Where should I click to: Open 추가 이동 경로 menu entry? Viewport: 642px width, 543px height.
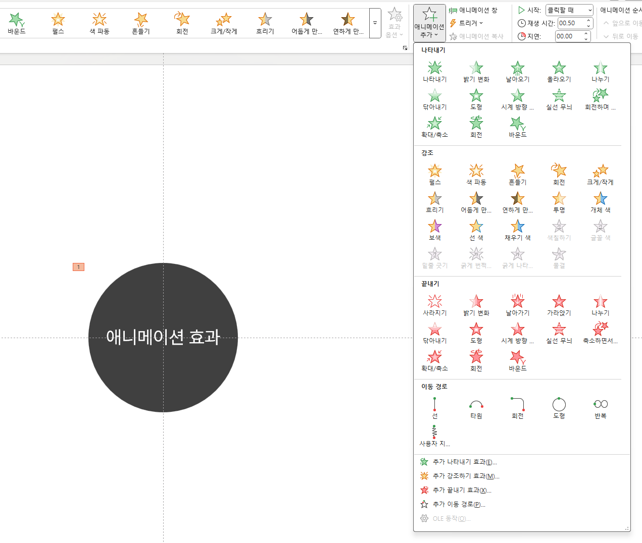tap(453, 504)
